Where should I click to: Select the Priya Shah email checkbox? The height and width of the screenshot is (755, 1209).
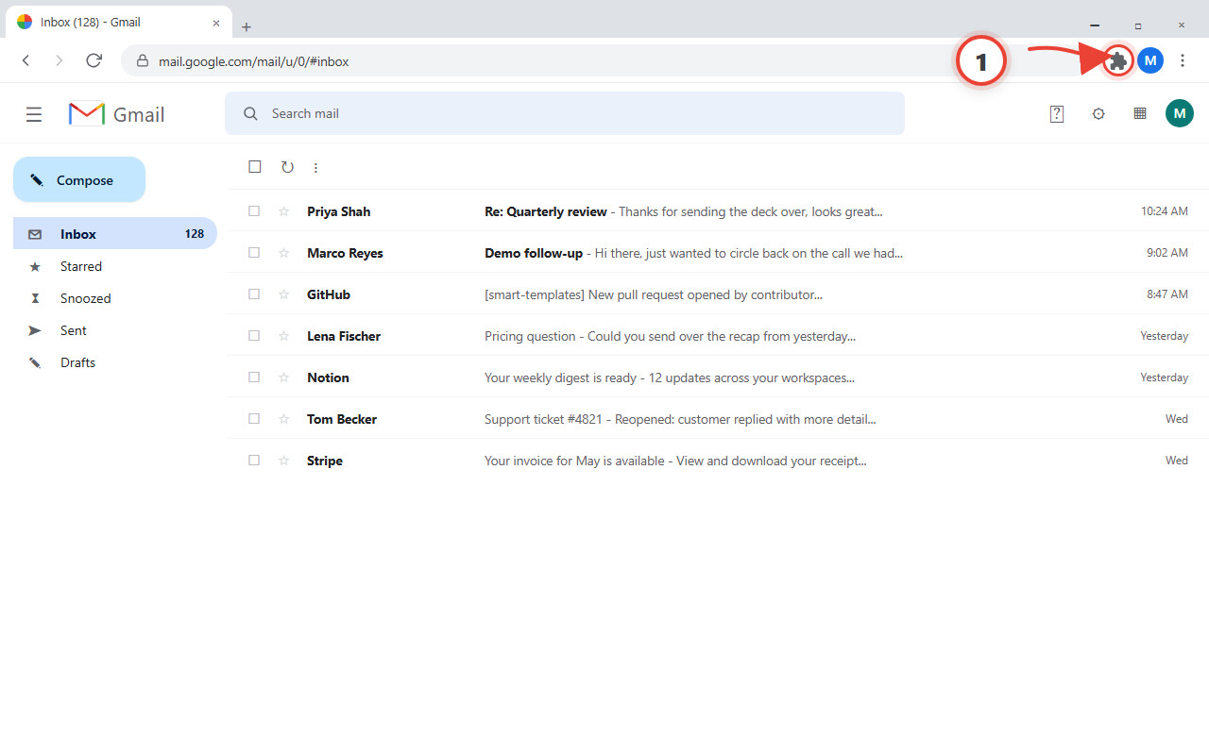click(254, 211)
